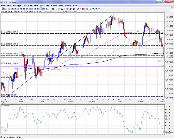Screen dimensions: 174x139
Task: Click the RSI current value box 27.338
Action: 169,133
